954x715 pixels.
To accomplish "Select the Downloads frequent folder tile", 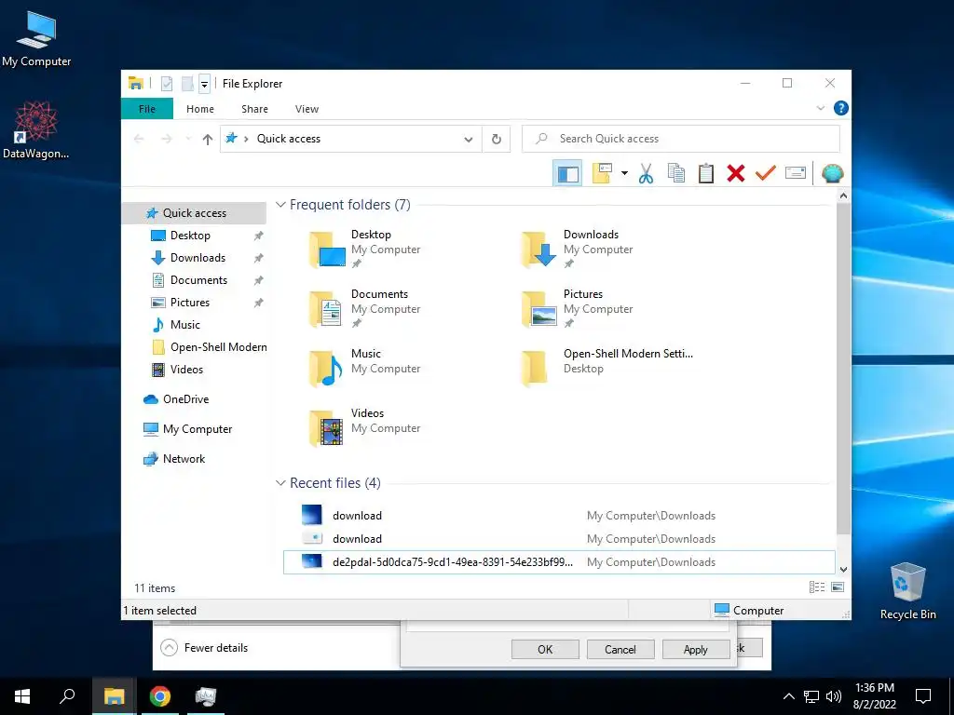I will (x=578, y=250).
